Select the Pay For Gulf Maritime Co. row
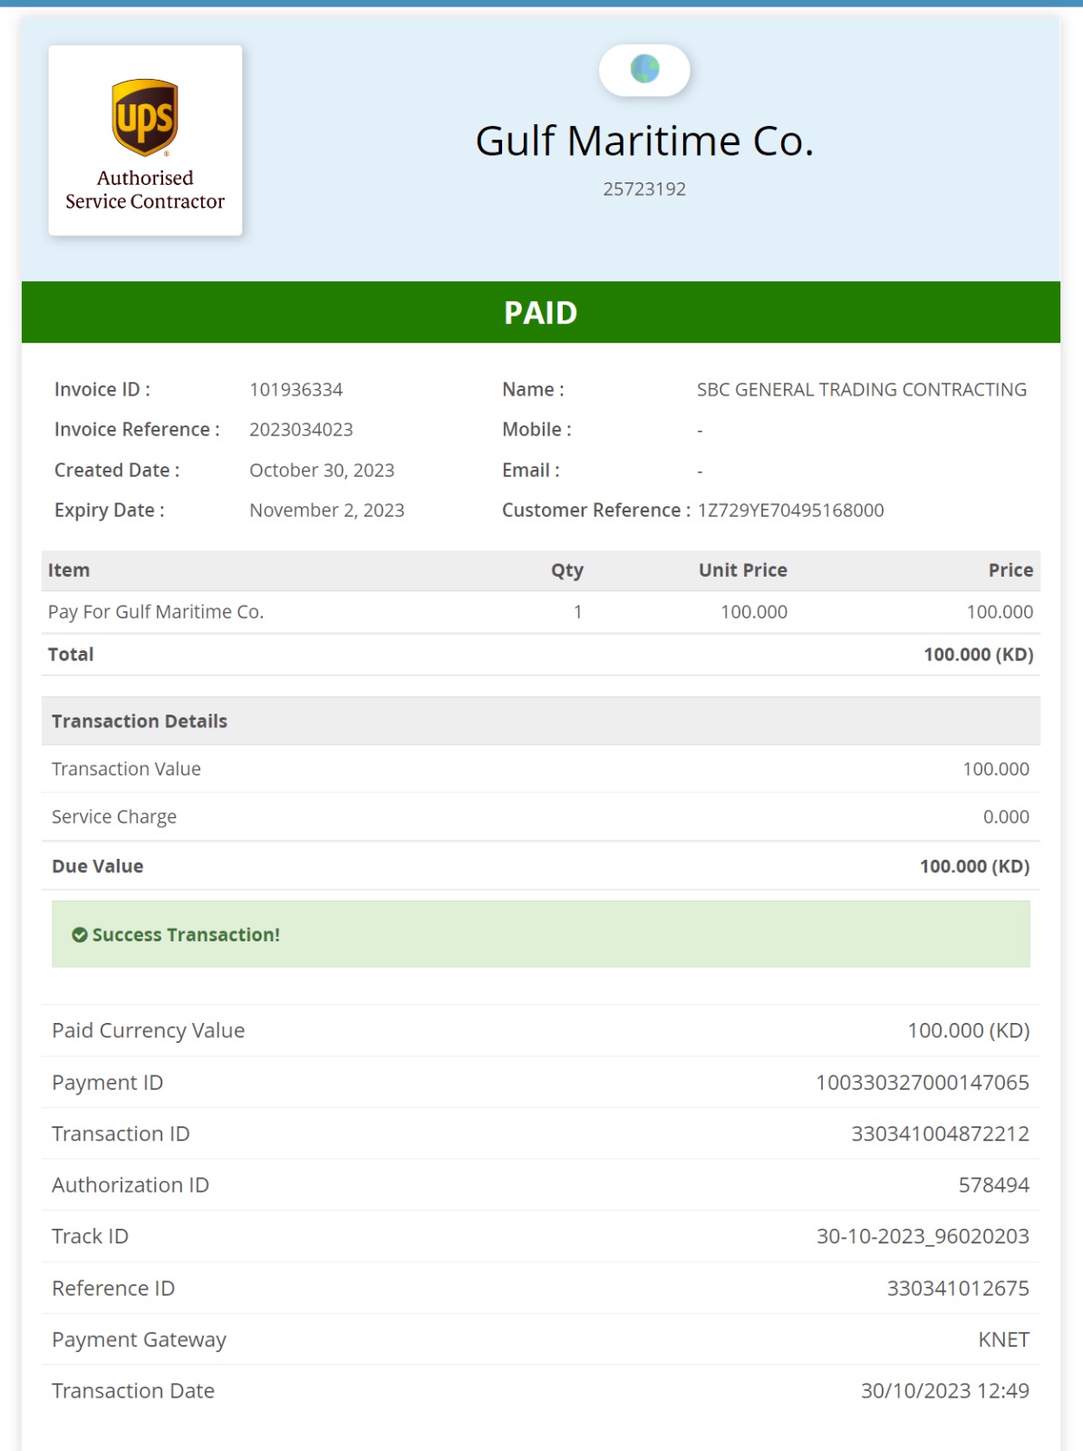This screenshot has height=1451, width=1083. tap(156, 612)
